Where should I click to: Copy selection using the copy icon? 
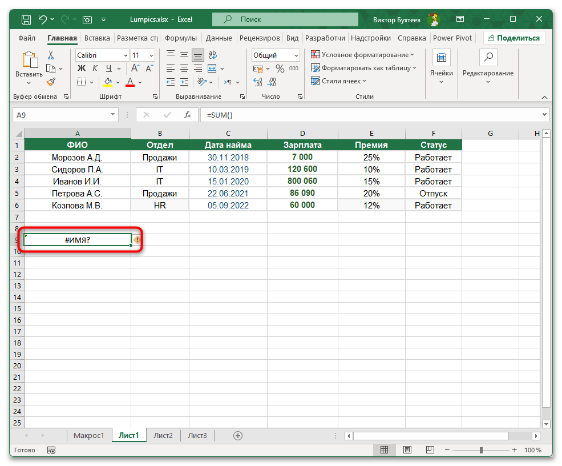pos(51,69)
